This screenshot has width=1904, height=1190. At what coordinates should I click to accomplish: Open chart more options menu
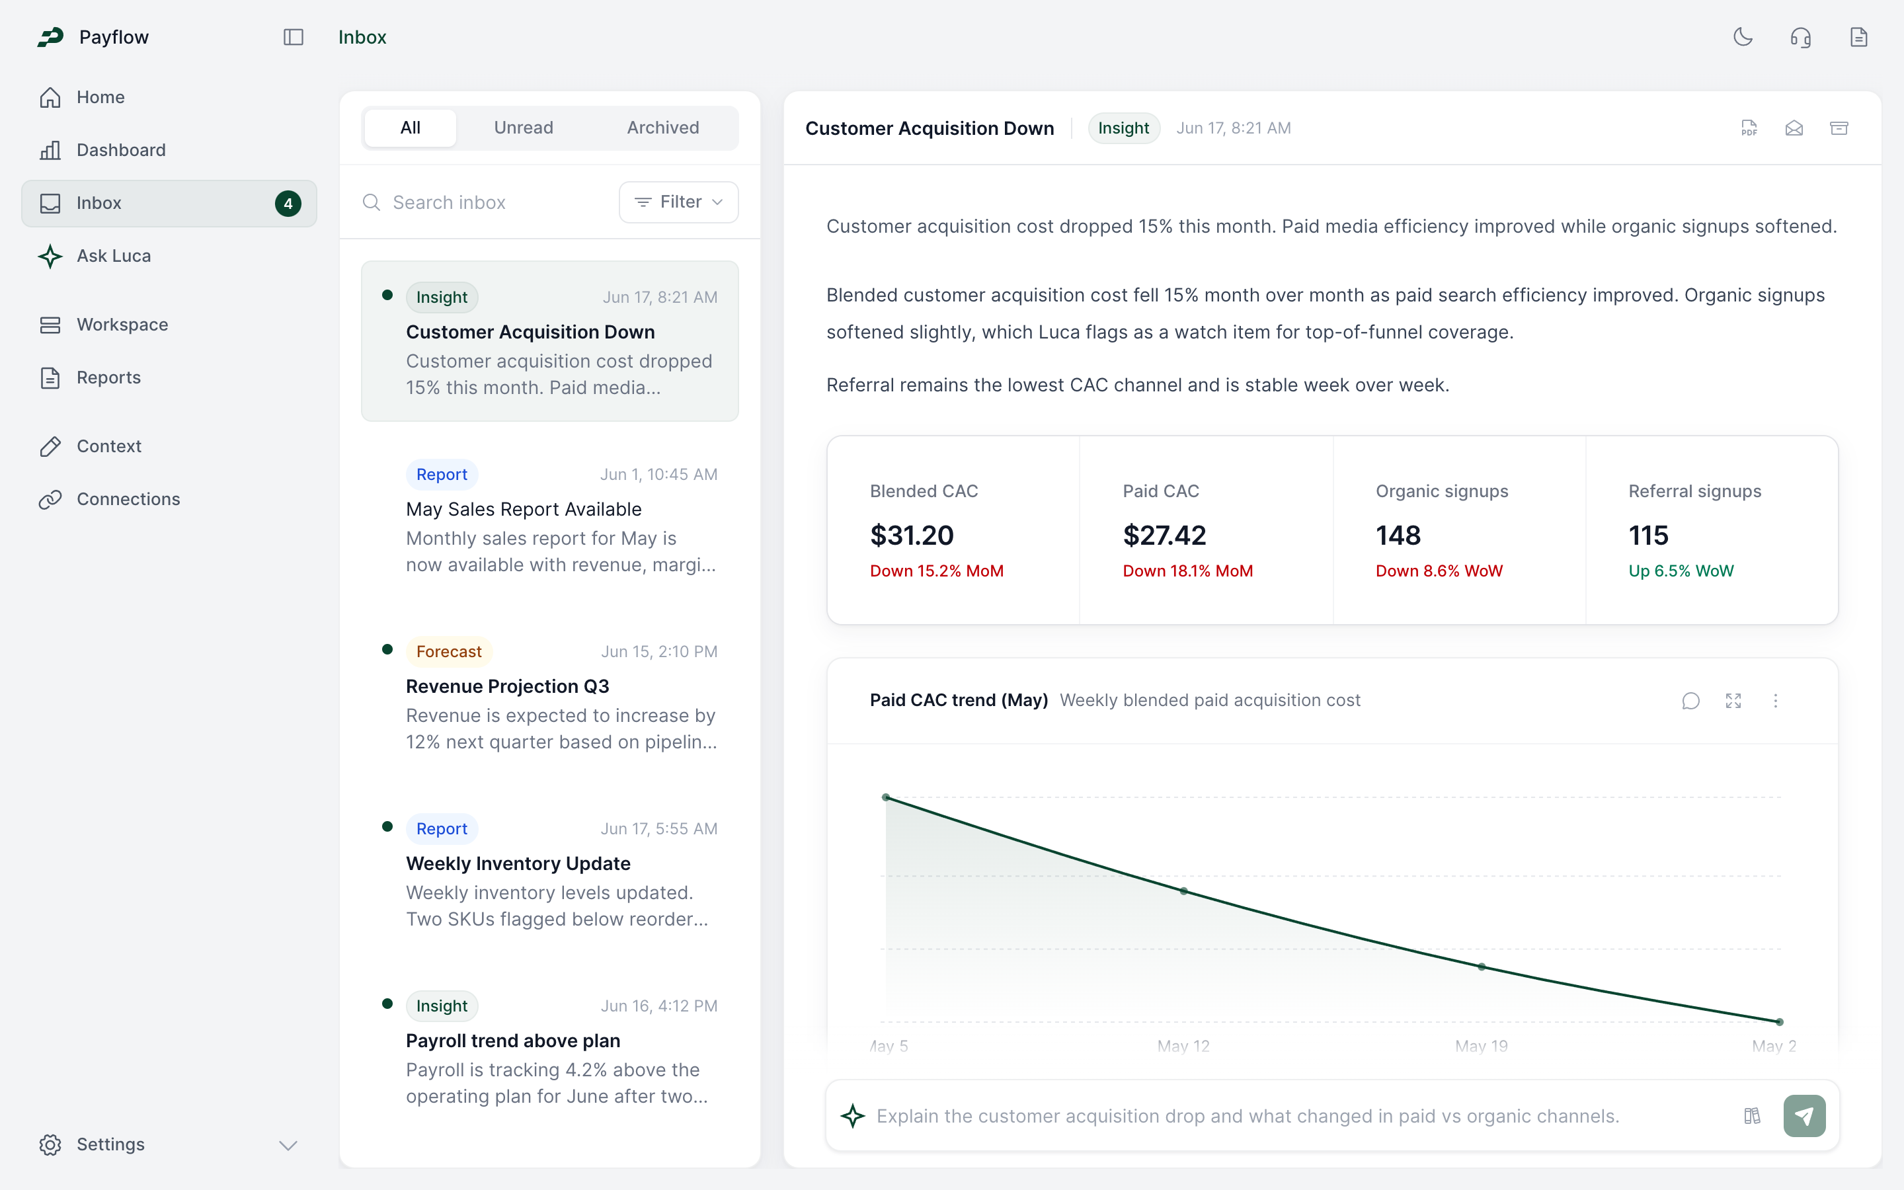1776,701
